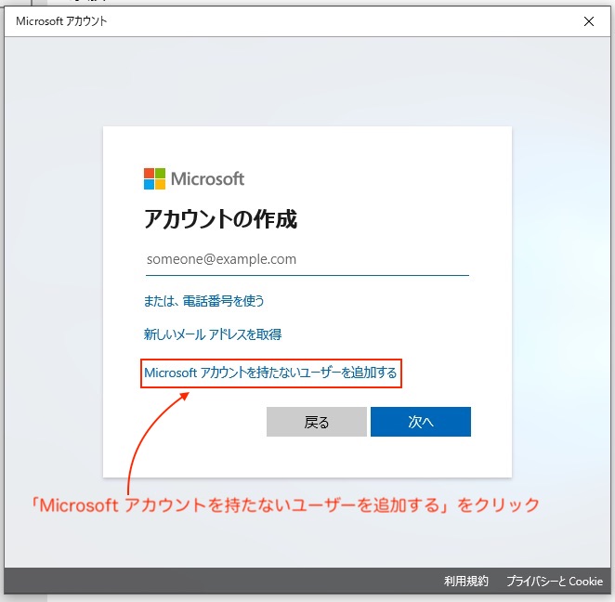This screenshot has width=615, height=602.
Task: Open the プライバシーと Cookie link
Action: pyautogui.click(x=555, y=581)
